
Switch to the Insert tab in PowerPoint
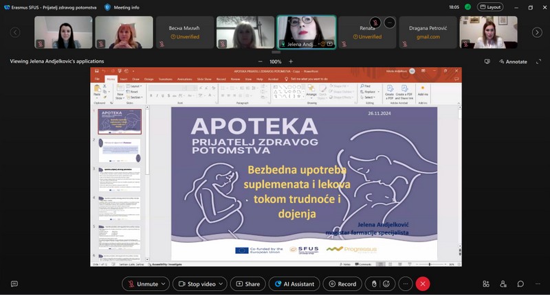[x=124, y=79]
